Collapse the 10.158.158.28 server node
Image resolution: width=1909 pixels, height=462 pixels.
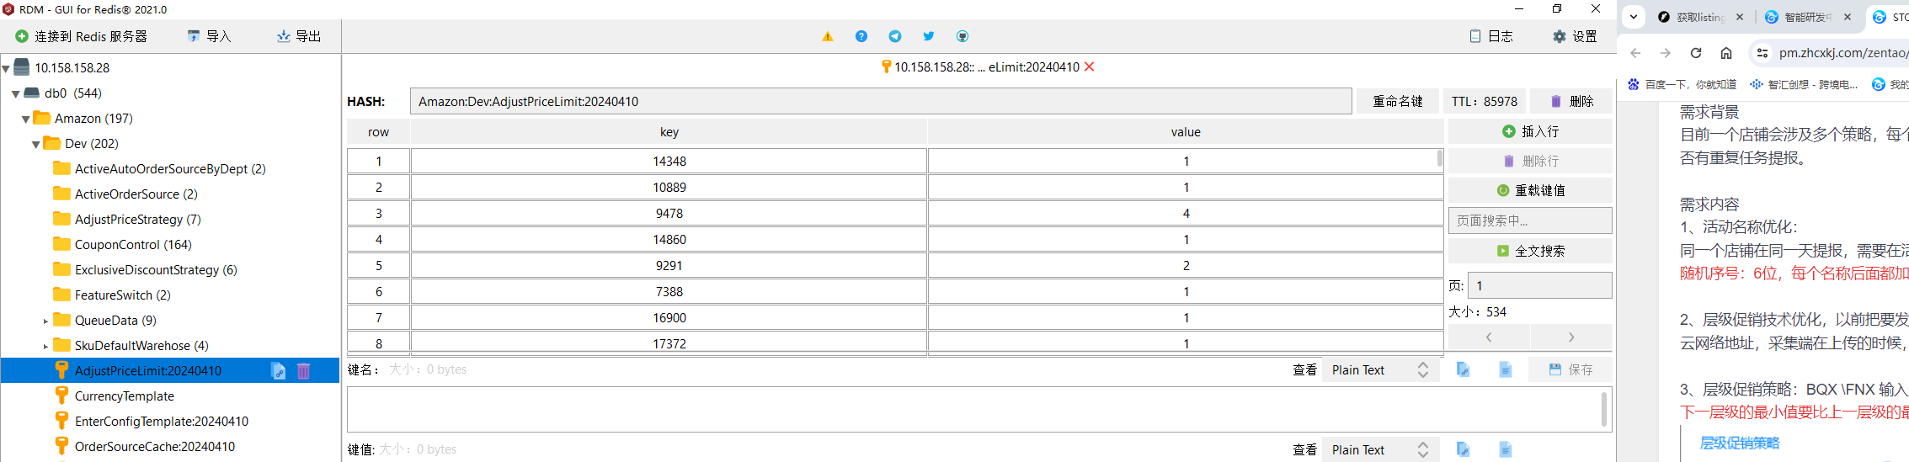(x=6, y=69)
